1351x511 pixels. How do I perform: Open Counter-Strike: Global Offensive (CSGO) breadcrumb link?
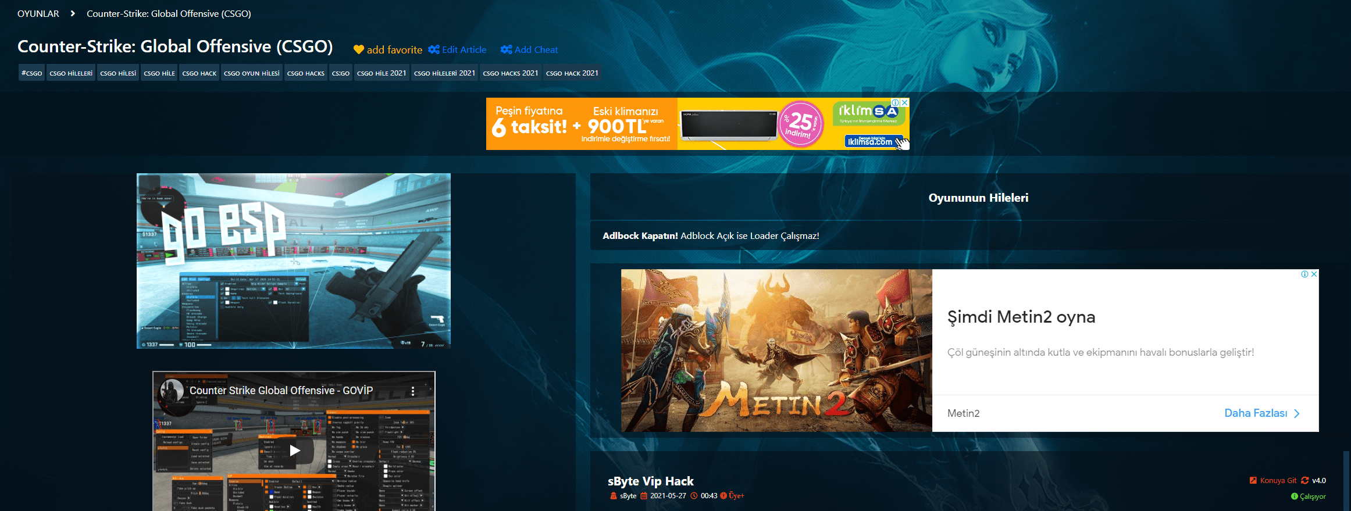pos(169,13)
